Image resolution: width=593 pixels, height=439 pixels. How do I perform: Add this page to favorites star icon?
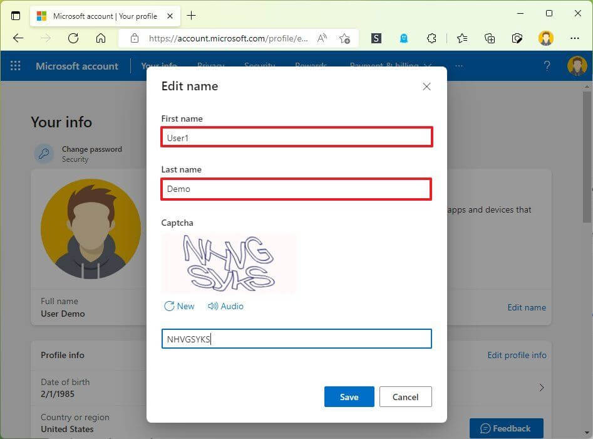coord(344,38)
